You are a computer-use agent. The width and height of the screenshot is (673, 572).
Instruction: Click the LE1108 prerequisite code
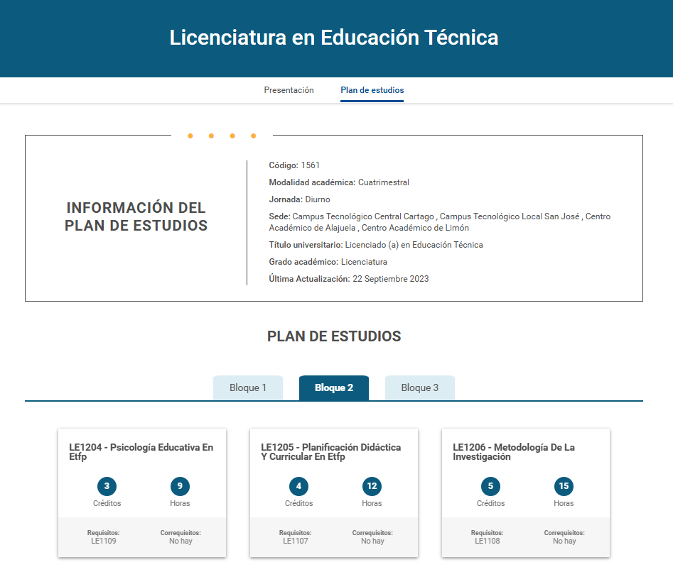point(488,541)
